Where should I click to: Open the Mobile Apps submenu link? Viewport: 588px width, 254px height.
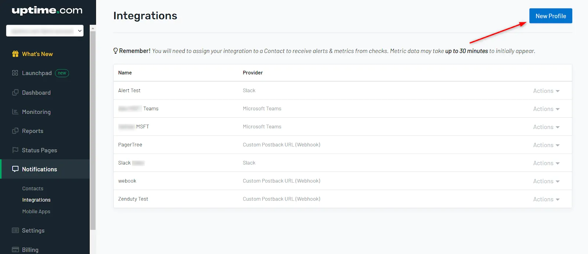[x=36, y=211]
